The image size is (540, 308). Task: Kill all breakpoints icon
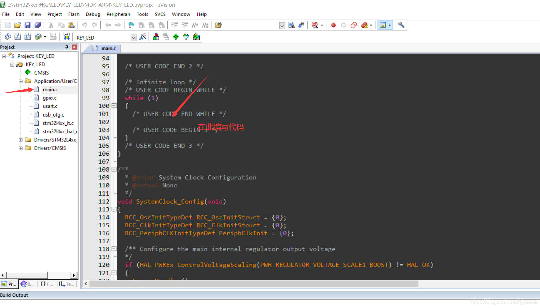tap(364, 25)
